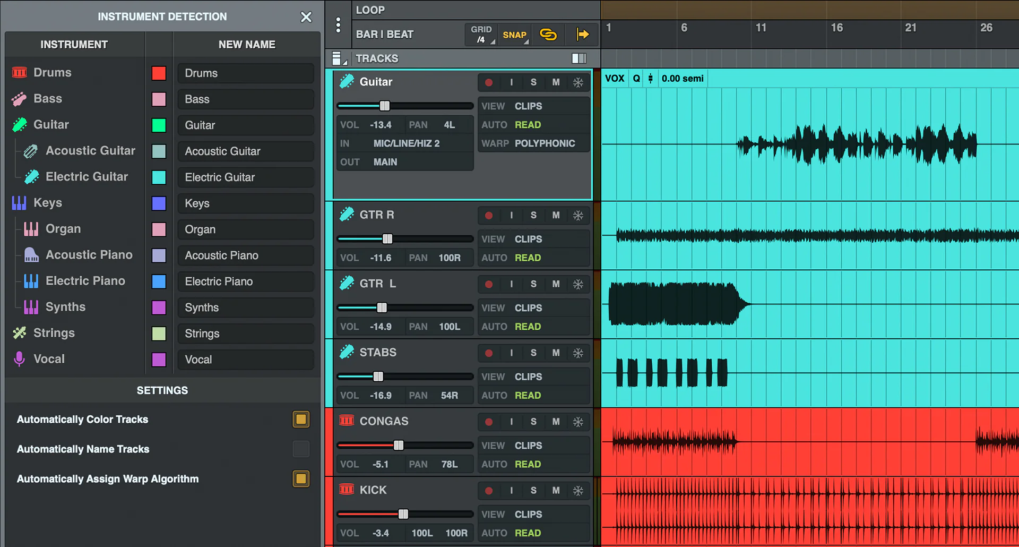
Task: Open the three-dot options menu
Action: 338,25
